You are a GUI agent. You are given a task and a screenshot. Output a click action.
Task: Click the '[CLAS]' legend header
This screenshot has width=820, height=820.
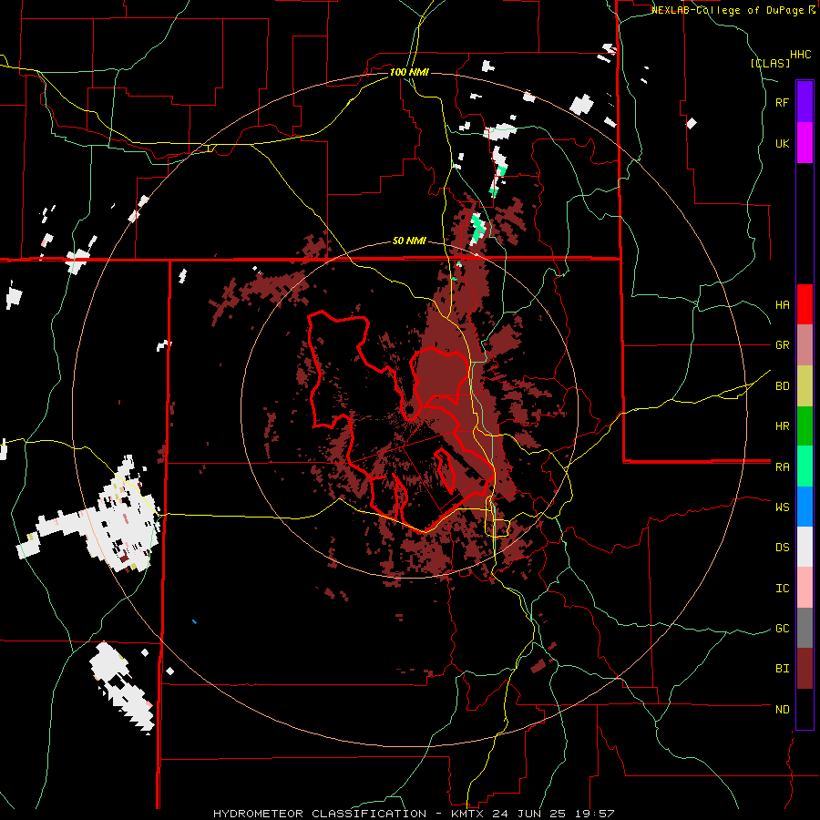770,63
